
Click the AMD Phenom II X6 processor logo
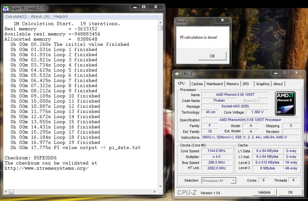285,103
